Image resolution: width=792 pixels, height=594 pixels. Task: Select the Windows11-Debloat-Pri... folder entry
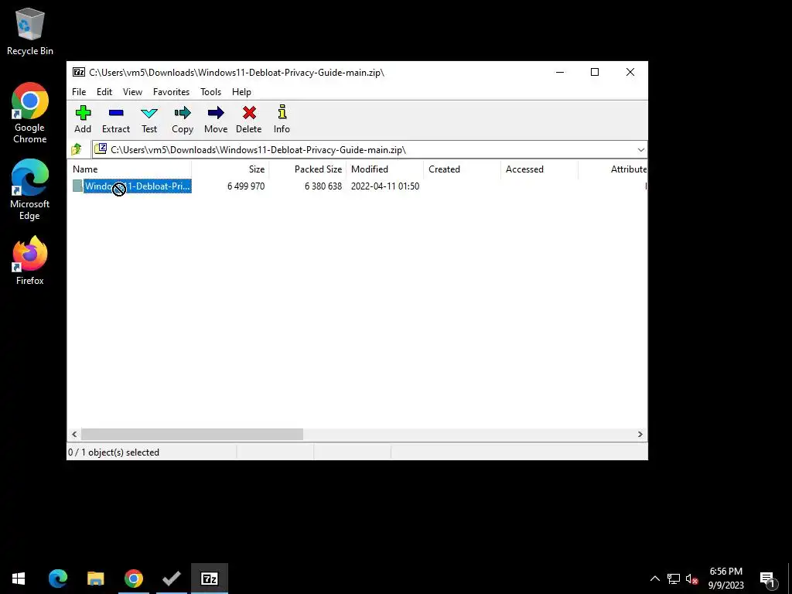(x=138, y=186)
